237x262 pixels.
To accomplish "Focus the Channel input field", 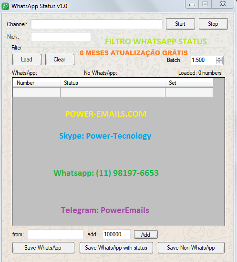I will coord(97,24).
